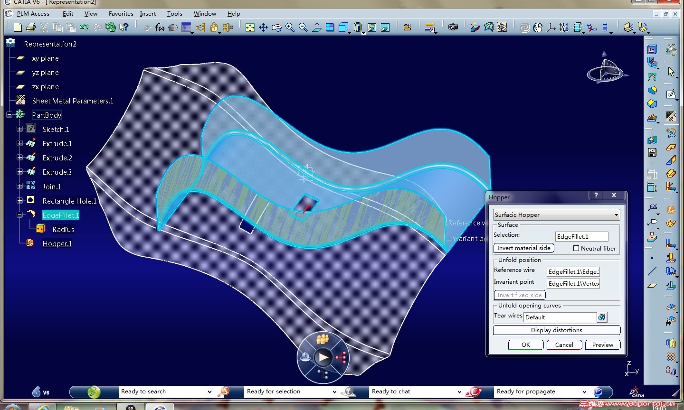Click the Undo arrow icon

pyautogui.click(x=84, y=28)
